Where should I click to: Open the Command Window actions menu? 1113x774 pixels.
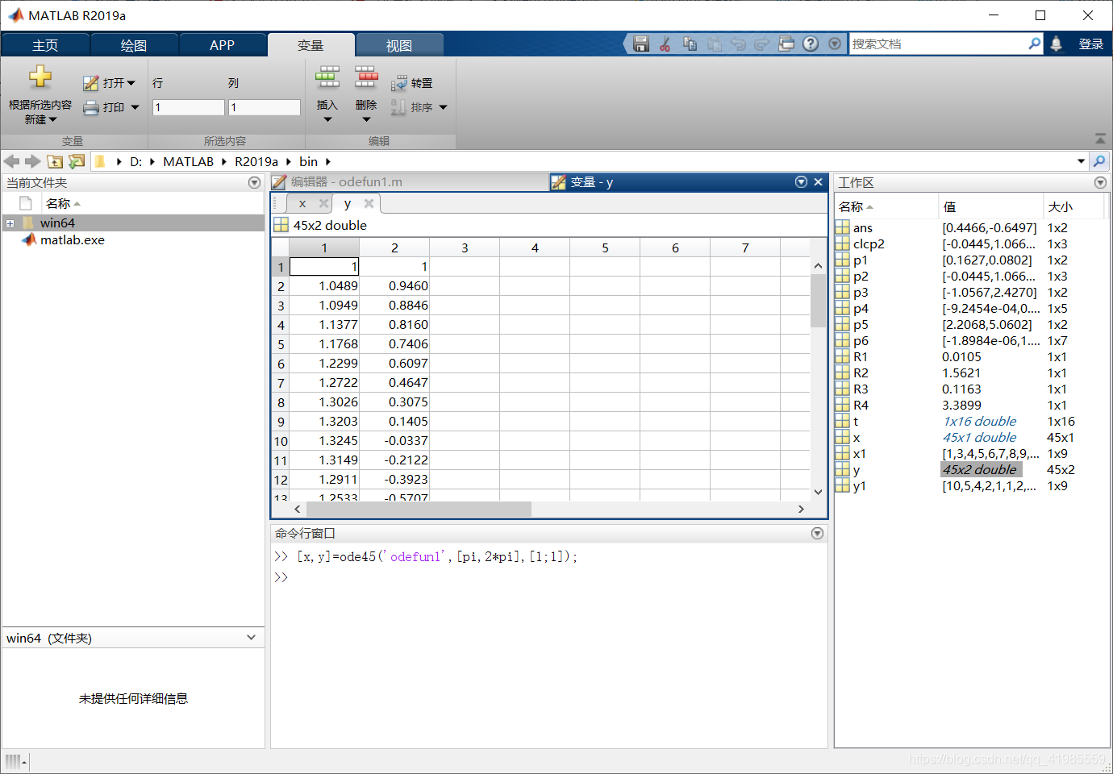pos(817,534)
